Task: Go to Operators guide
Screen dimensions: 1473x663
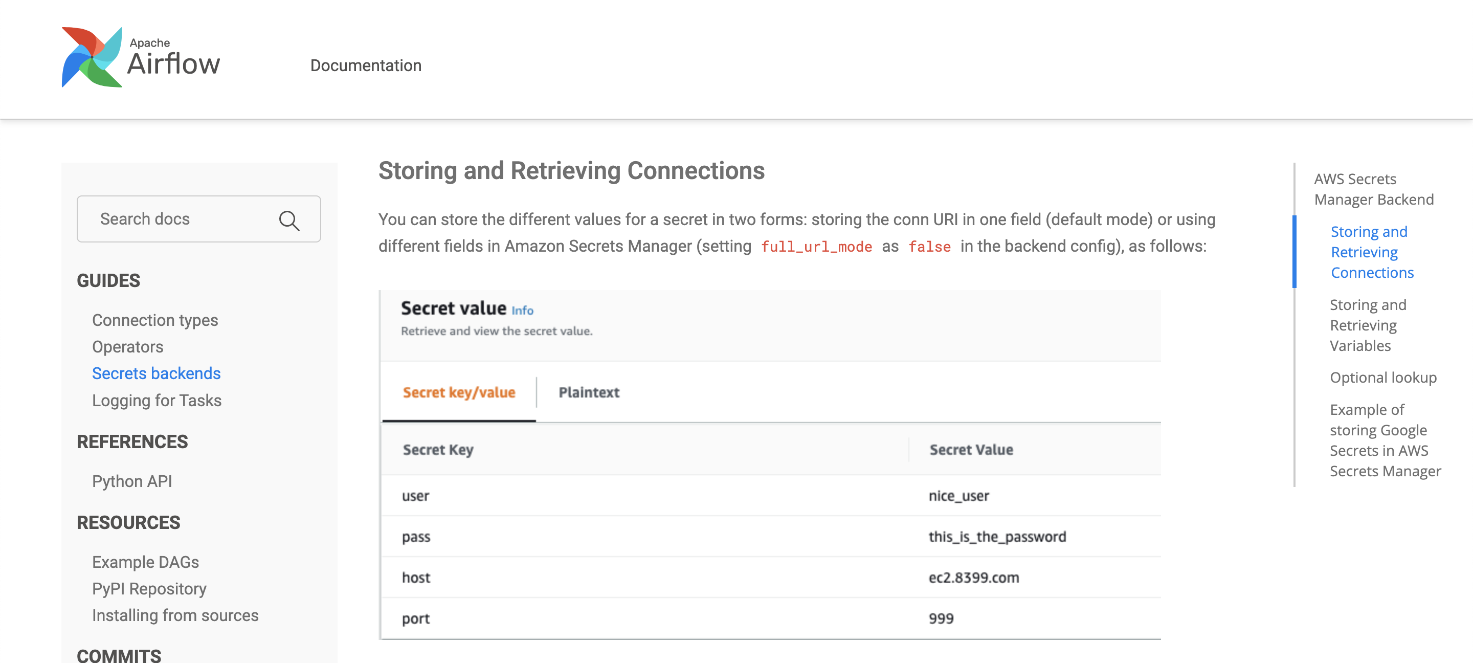Action: coord(127,347)
